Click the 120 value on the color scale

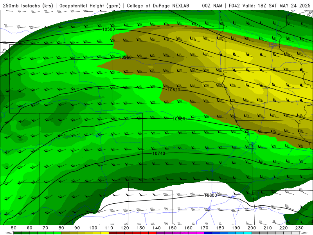(x=125, y=228)
